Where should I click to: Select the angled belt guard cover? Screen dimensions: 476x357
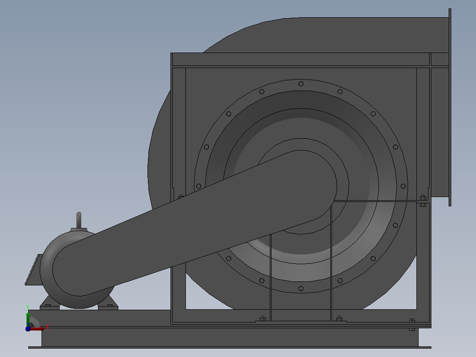coord(195,223)
